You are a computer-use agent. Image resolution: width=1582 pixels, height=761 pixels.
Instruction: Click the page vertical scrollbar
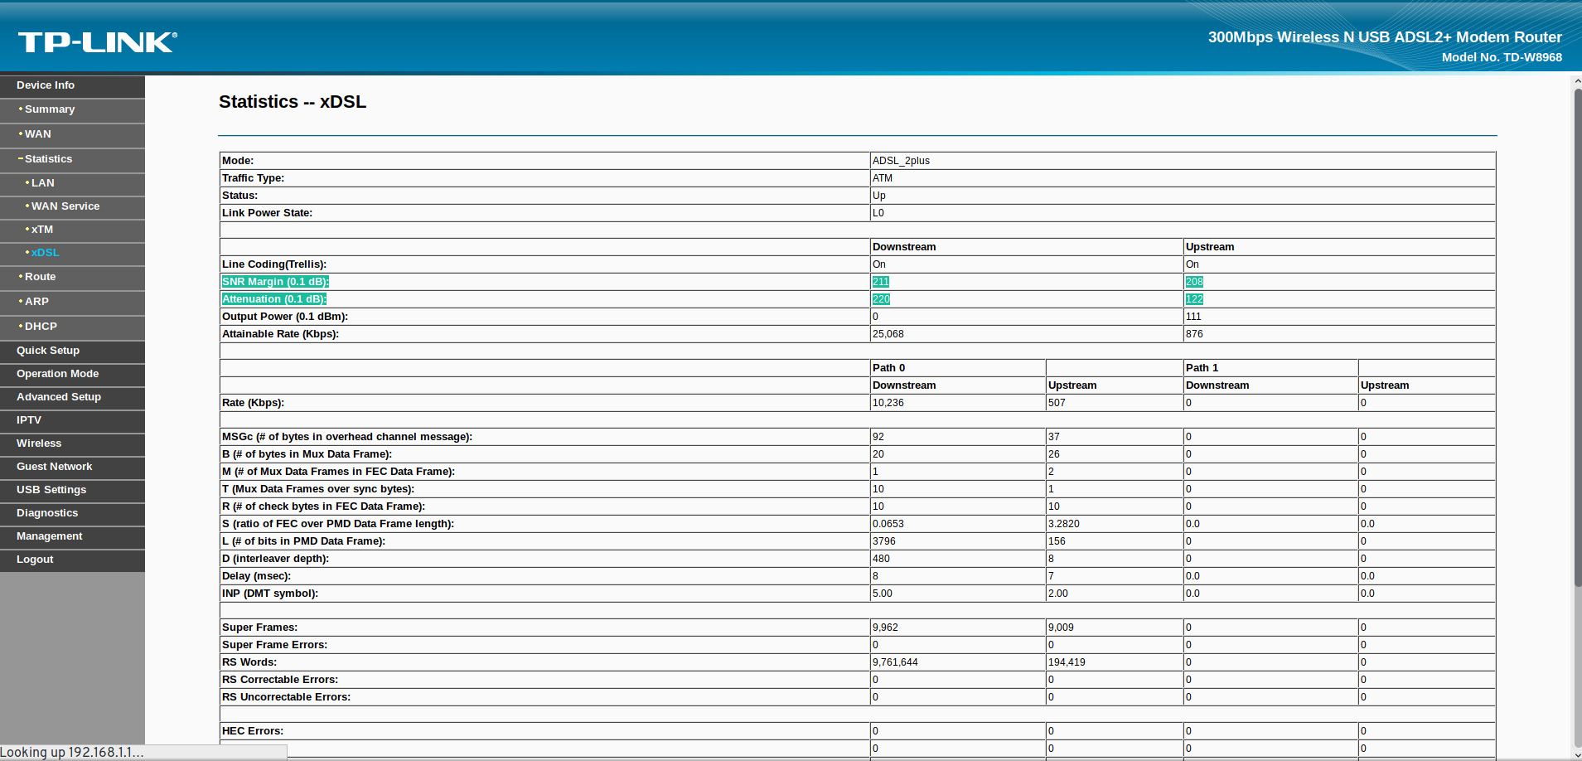tap(1577, 332)
